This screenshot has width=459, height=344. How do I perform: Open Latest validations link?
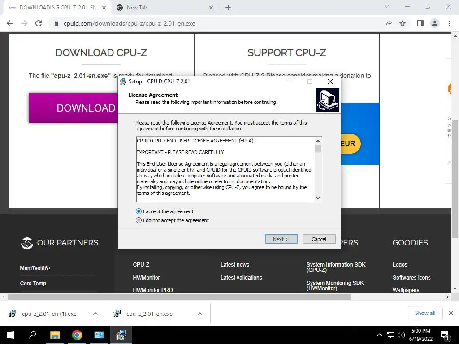point(241,277)
